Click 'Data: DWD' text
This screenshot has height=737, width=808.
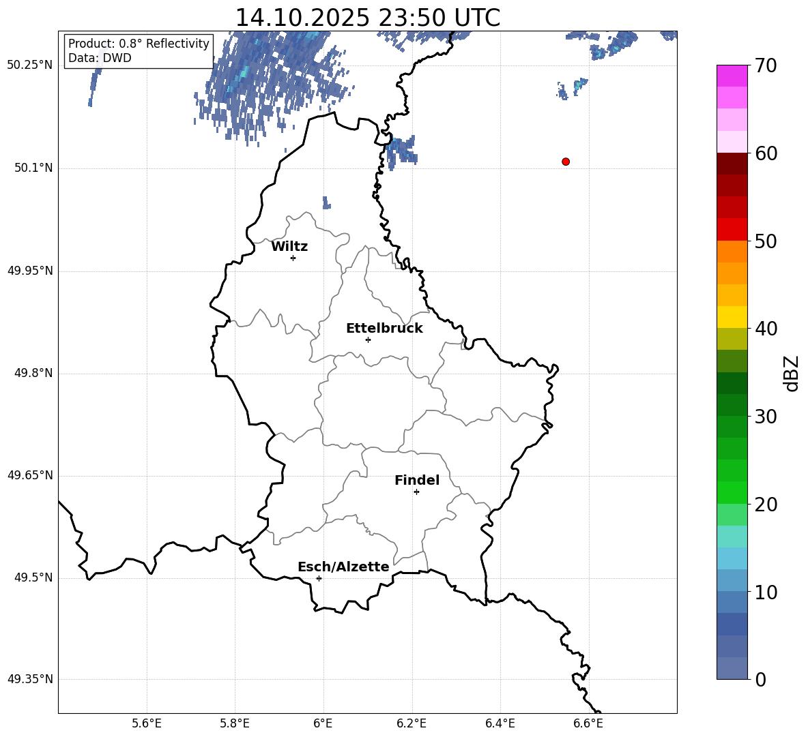(100, 58)
